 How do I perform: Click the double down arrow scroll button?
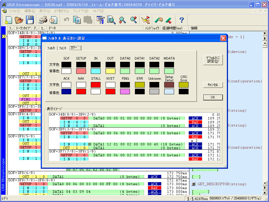(x=265, y=188)
